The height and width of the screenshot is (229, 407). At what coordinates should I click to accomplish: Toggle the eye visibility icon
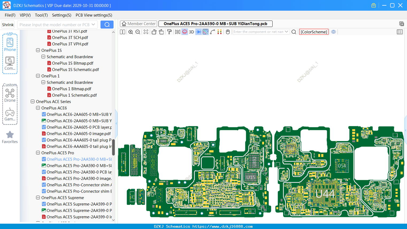334,32
